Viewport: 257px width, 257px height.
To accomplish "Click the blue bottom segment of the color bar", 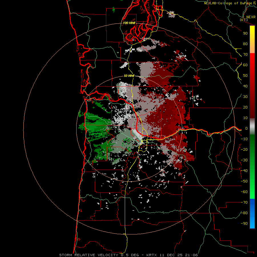I will tap(252, 213).
